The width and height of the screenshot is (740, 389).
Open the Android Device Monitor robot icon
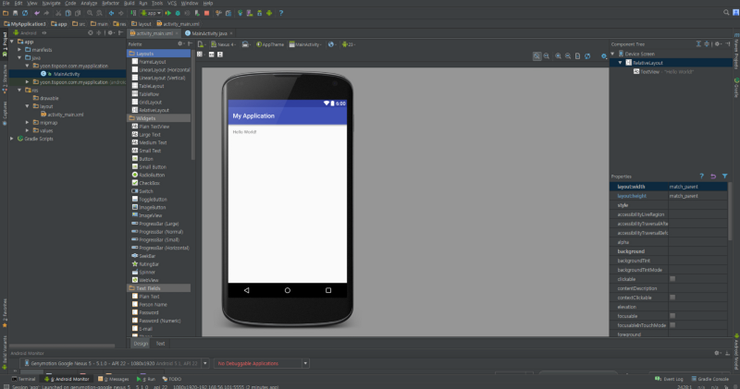[269, 13]
